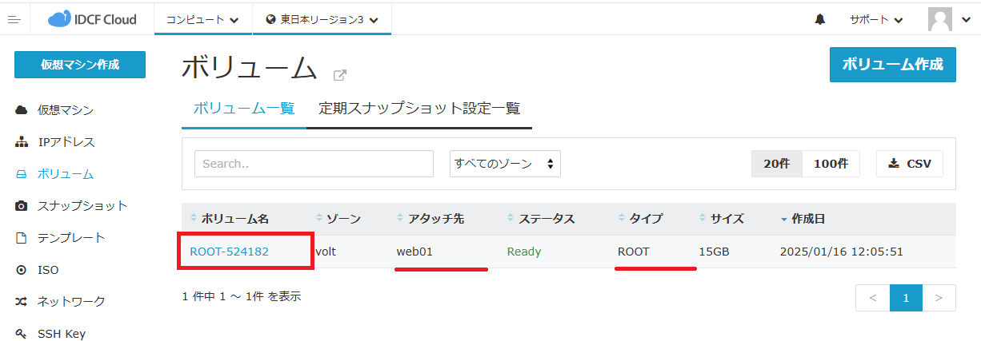Click the Search input field
The width and height of the screenshot is (981, 341).
314,163
